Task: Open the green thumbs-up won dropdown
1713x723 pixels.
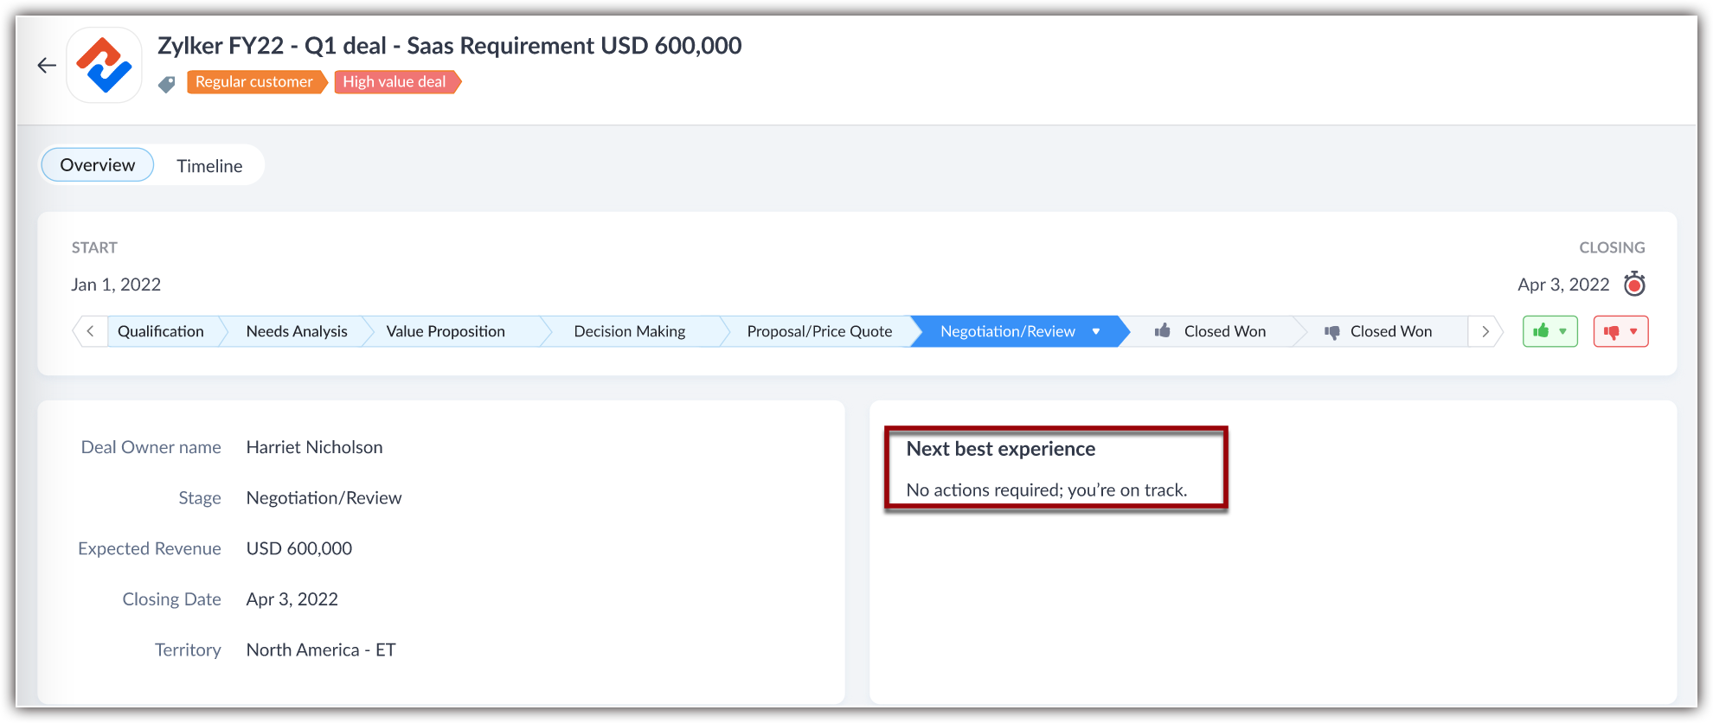Action: click(x=1550, y=331)
